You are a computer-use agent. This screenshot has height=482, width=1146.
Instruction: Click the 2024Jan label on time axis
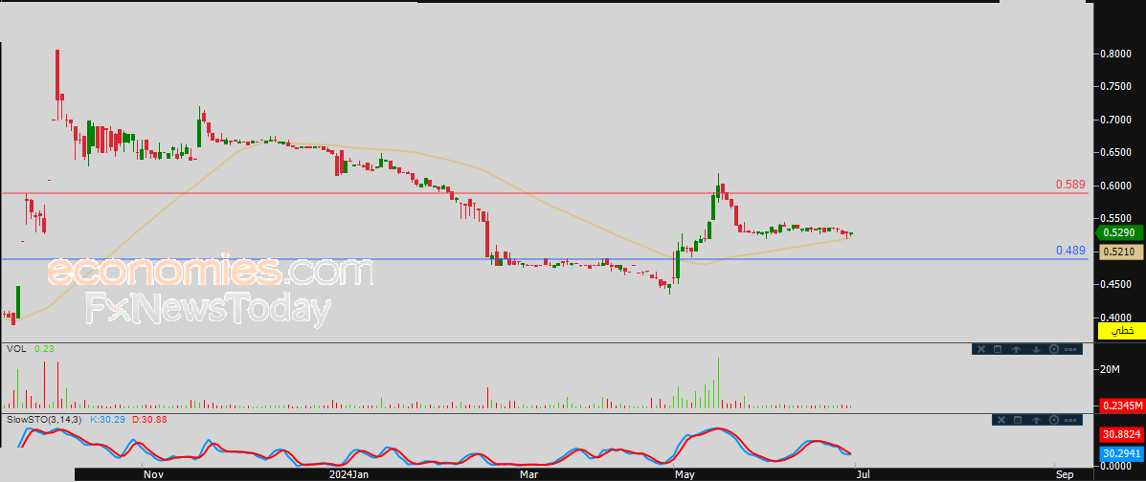348,474
